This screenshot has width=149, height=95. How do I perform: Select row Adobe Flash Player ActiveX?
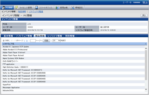coord(73,55)
